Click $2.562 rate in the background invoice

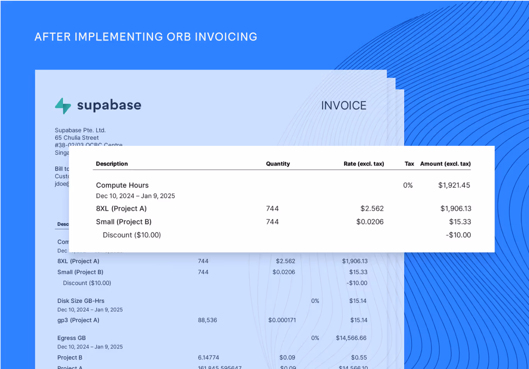(286, 261)
